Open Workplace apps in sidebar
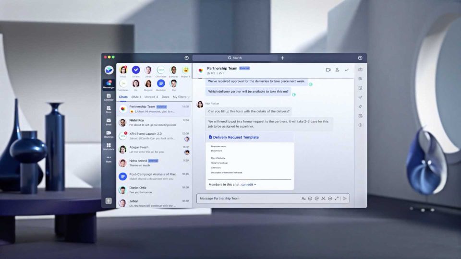This screenshot has height=259, width=461. (109, 146)
